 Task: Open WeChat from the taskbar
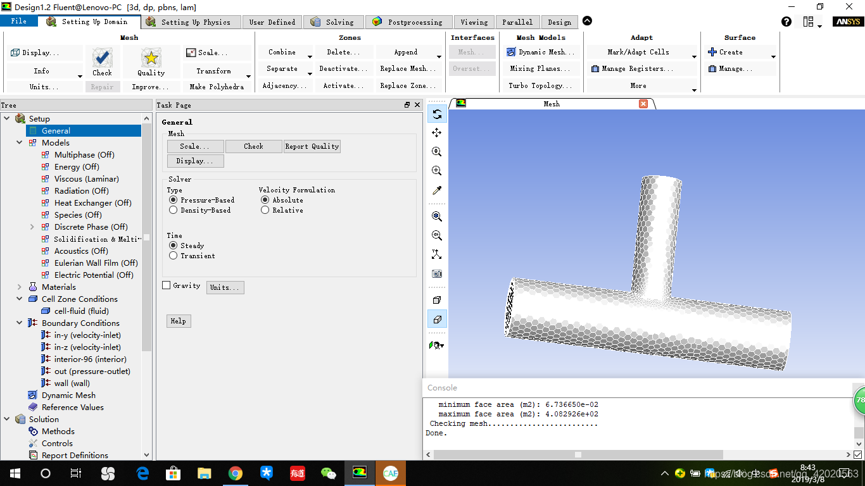(x=329, y=473)
